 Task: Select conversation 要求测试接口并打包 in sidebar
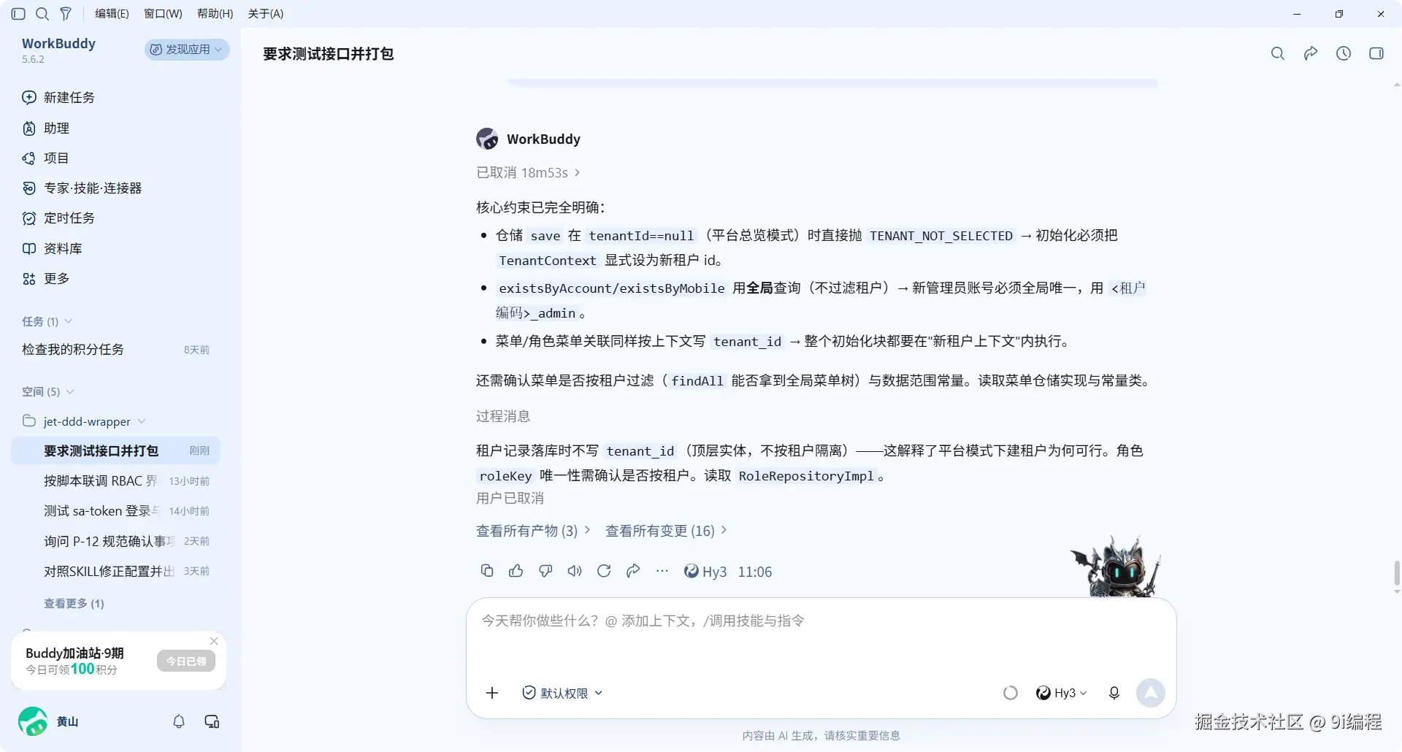[115, 451]
